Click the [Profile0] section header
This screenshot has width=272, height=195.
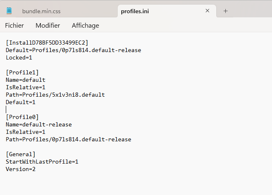(22, 117)
